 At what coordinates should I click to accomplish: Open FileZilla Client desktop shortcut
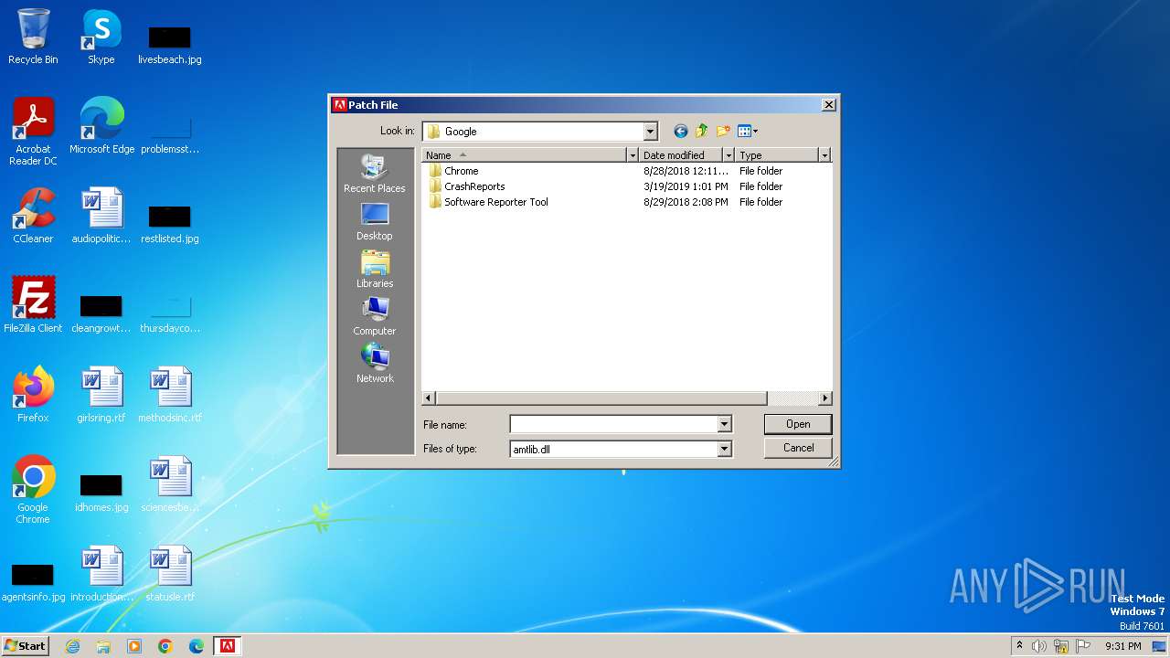tap(33, 305)
